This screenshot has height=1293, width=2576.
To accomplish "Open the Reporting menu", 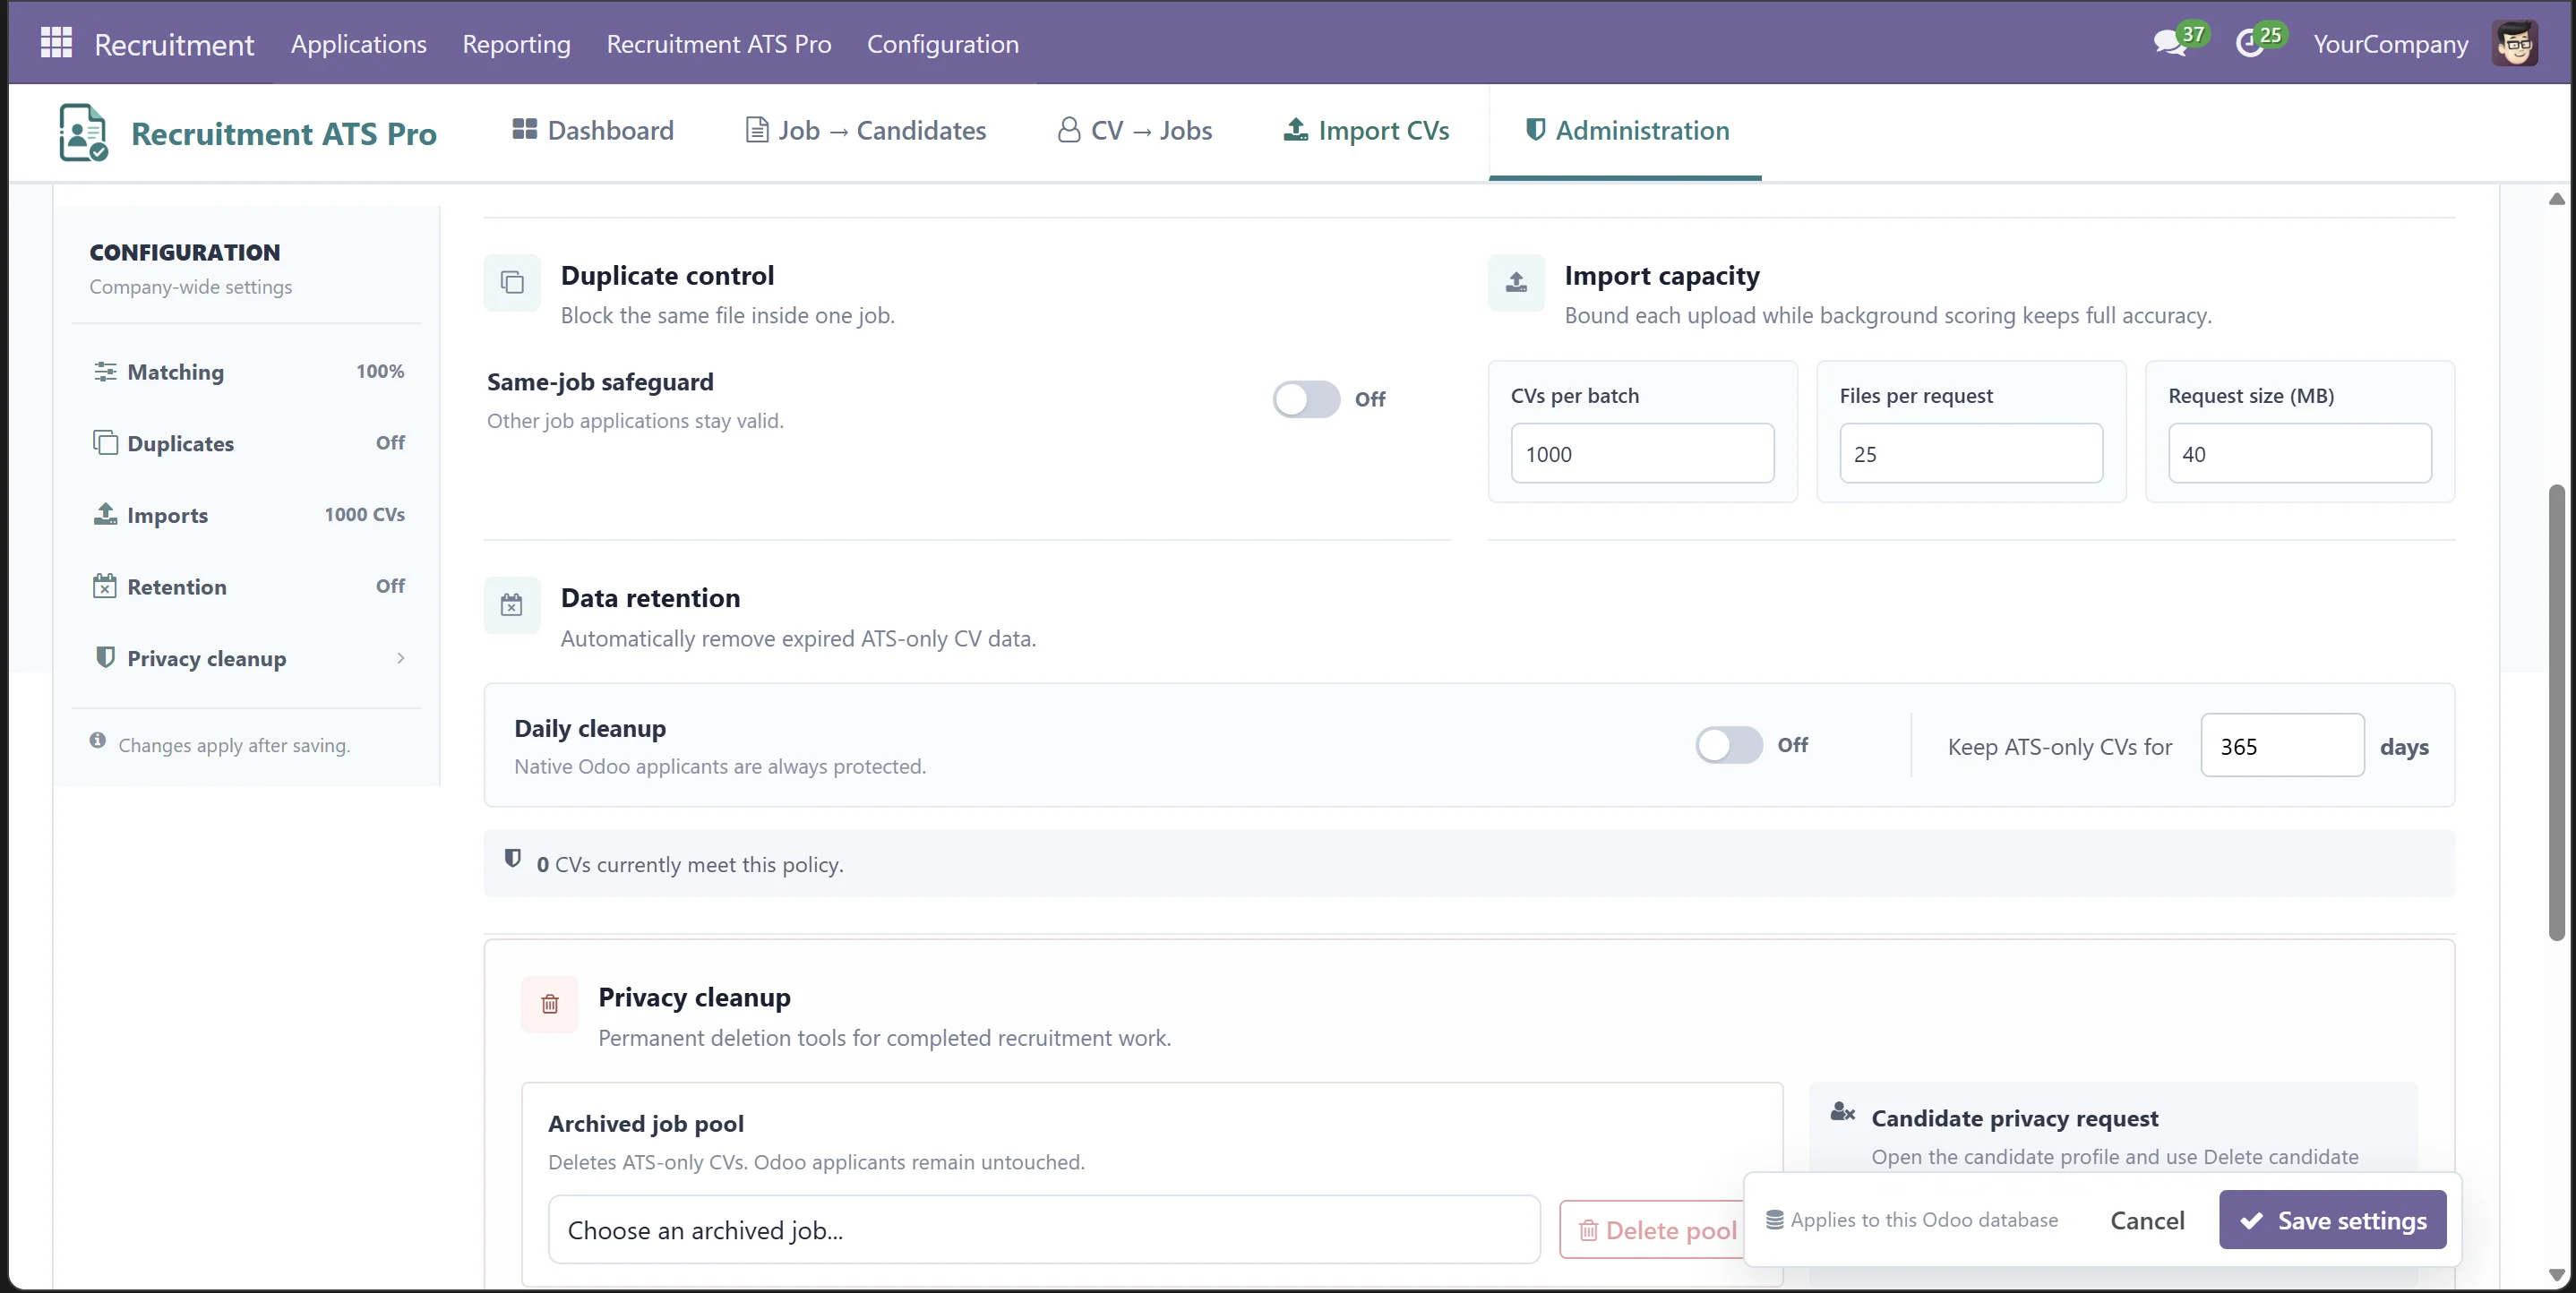I will [516, 43].
